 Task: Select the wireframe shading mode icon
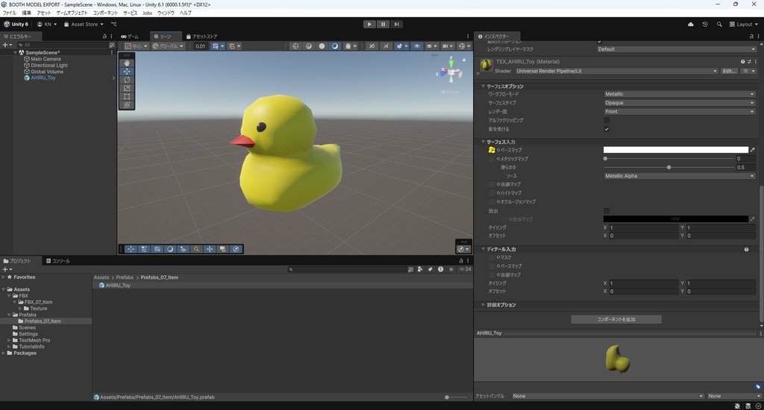tap(295, 46)
